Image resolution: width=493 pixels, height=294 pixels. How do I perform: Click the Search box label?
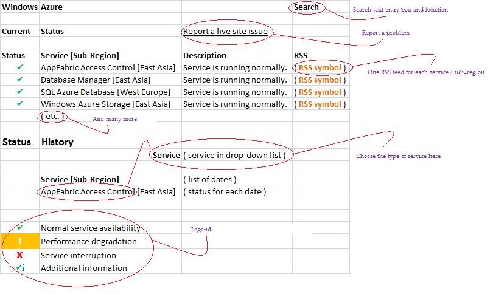tap(306, 7)
